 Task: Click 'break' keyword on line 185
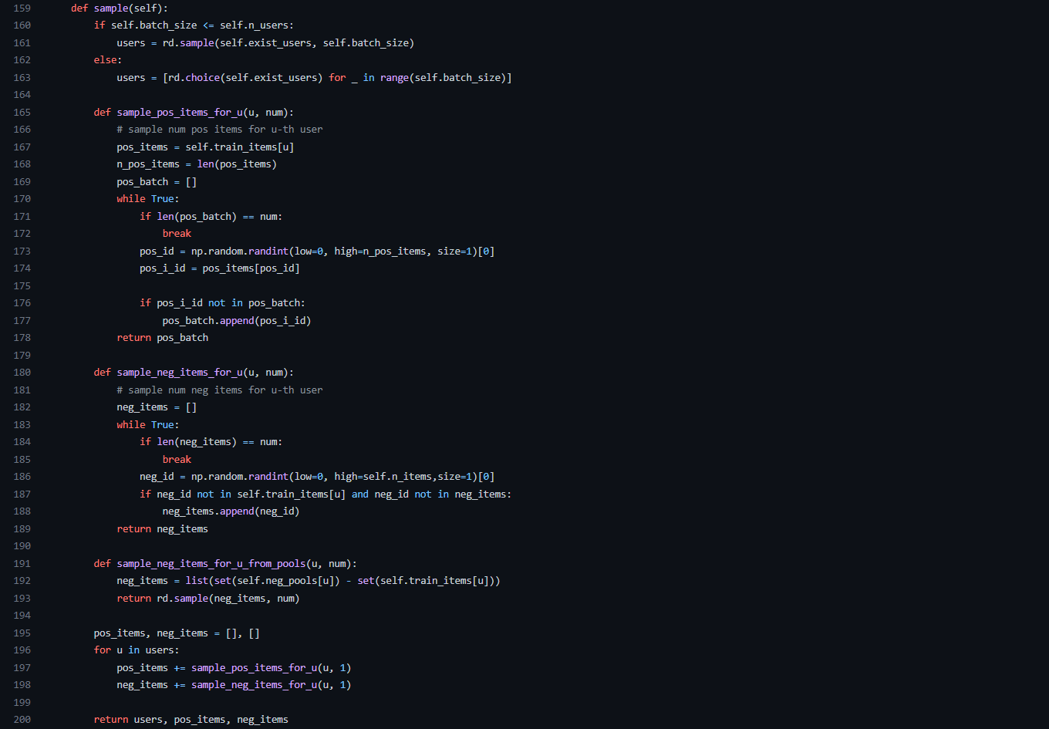pyautogui.click(x=177, y=460)
